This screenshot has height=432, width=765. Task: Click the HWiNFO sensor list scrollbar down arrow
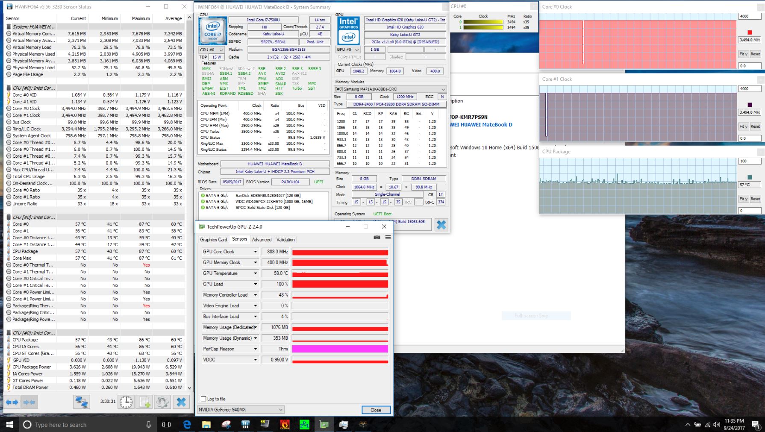pos(190,388)
